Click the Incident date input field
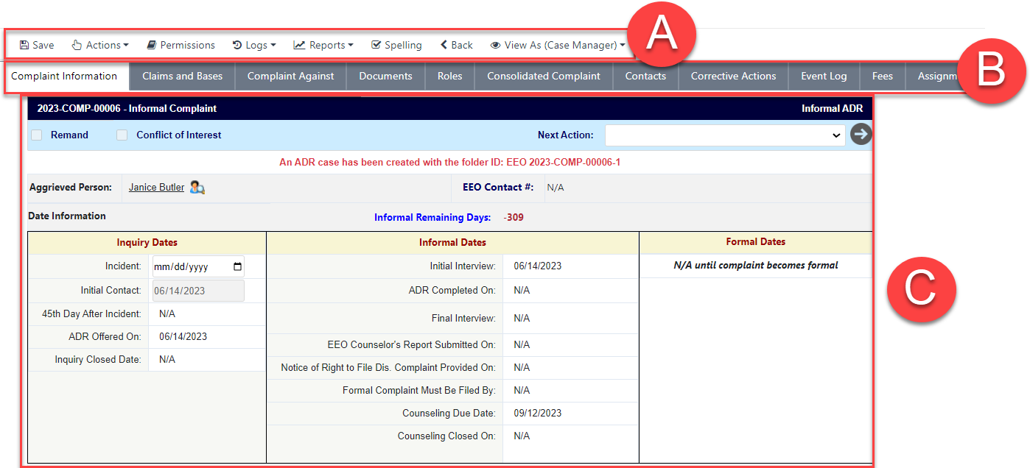1030x468 pixels. pos(198,266)
